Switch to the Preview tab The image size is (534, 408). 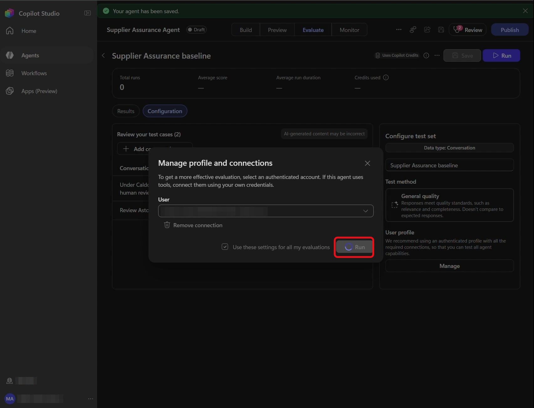tap(277, 30)
